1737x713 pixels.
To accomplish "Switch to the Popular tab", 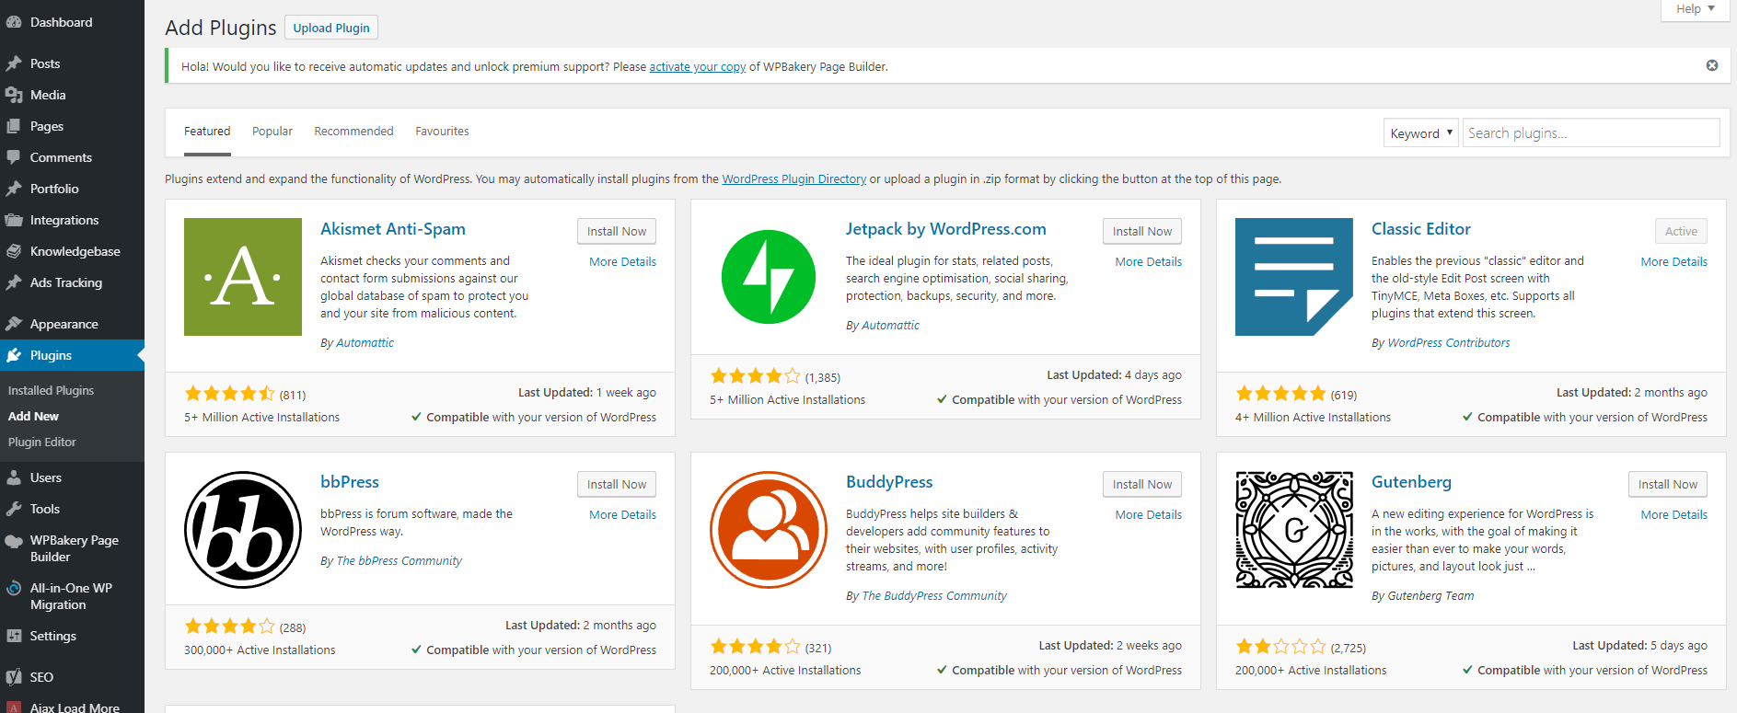I will point(272,132).
